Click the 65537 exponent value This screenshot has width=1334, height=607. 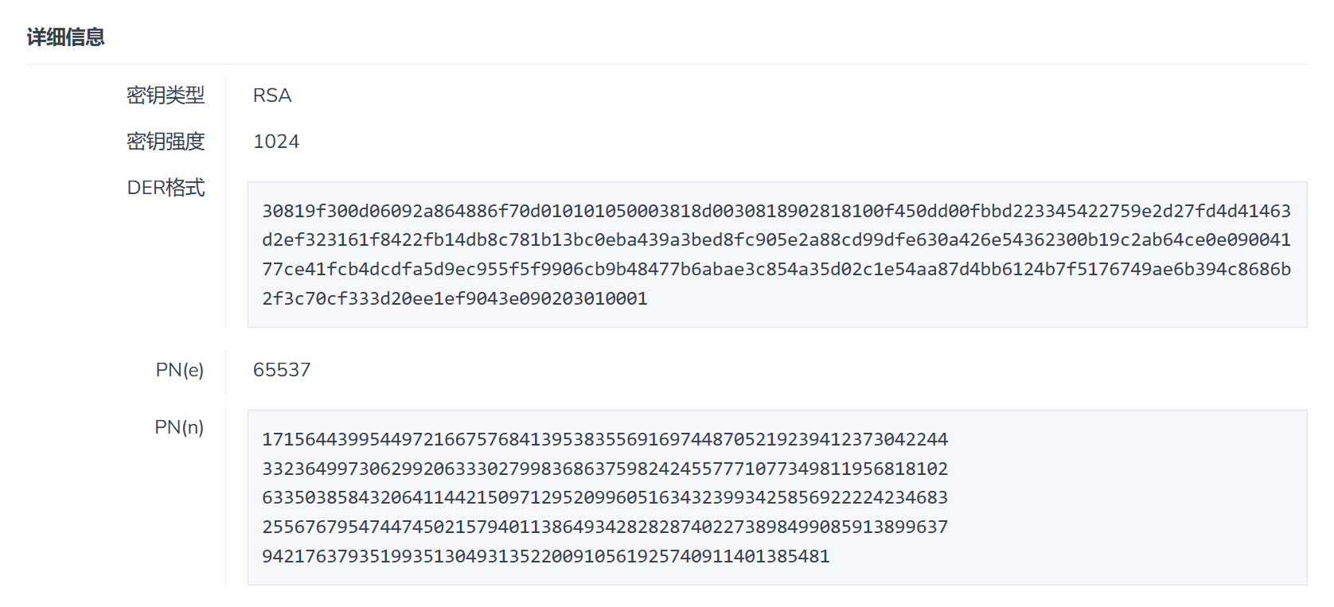282,370
